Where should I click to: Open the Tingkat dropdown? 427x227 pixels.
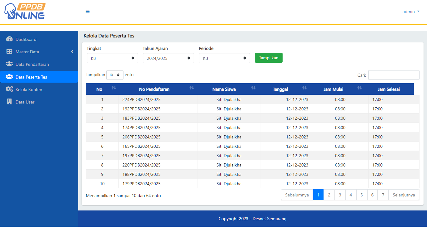click(x=112, y=58)
